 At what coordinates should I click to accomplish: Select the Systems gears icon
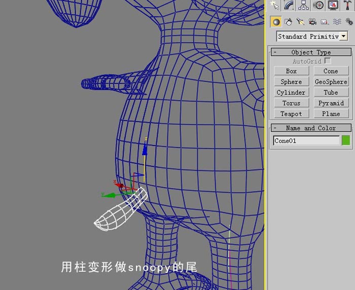(349, 22)
